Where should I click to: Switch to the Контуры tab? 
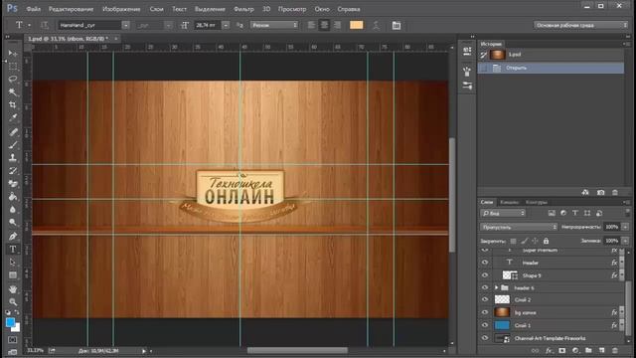537,202
